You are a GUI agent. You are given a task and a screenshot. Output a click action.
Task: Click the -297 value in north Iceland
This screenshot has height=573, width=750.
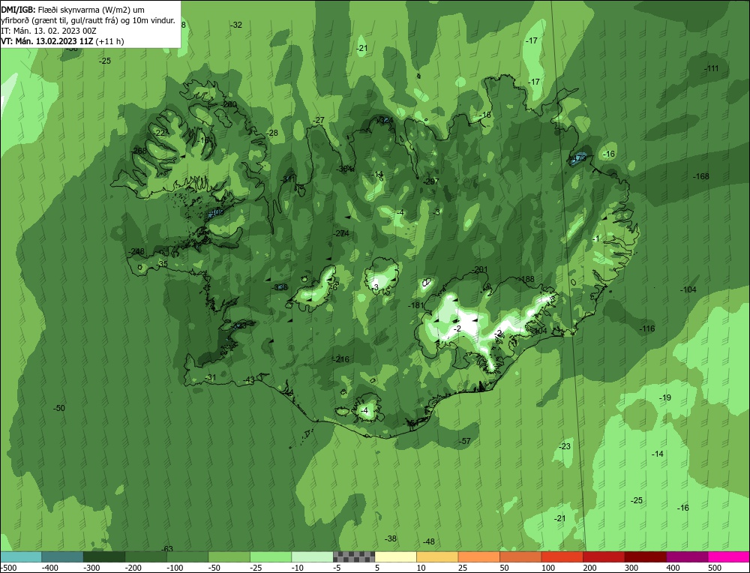pos(430,181)
